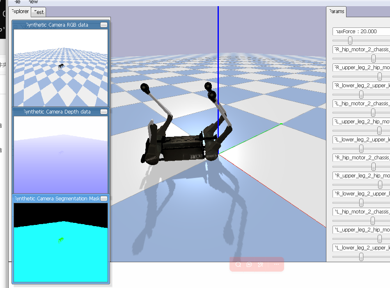The image size is (390, 288).
Task: Minimize the Synthetic Camera Depth data window
Action: click(104, 112)
